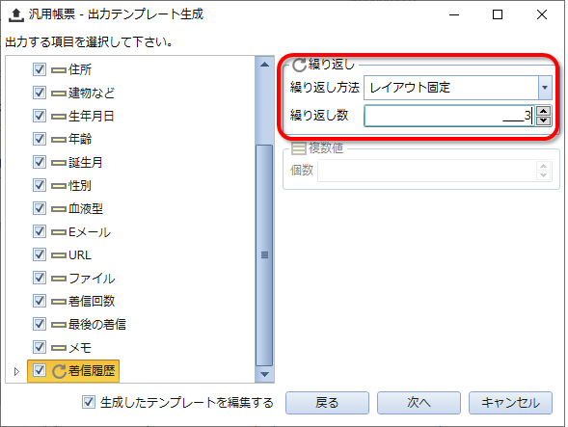Toggle the URL checkbox
Screen dimensions: 568x427
click(40, 254)
